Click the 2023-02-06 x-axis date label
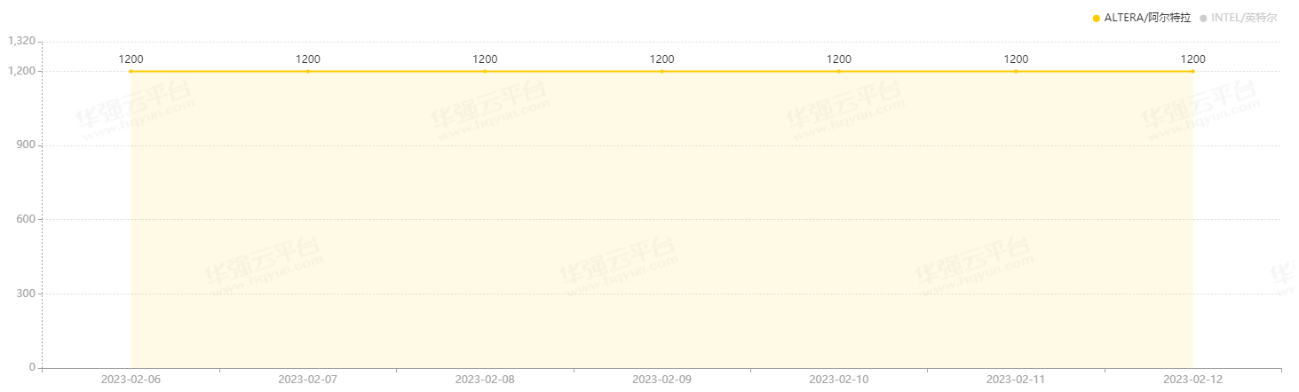1299x392 pixels. tap(131, 379)
